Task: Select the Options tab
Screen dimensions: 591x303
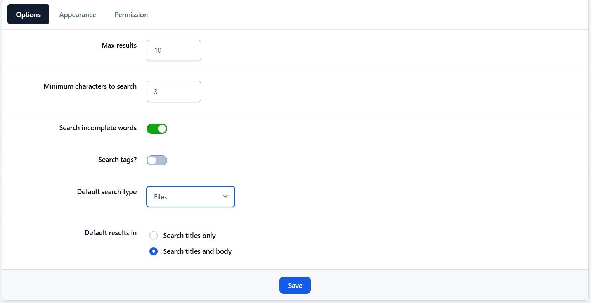Action: [28, 15]
